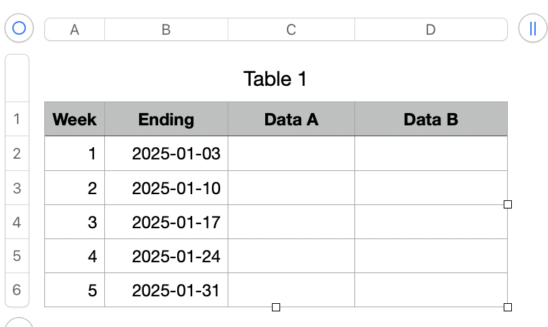548x327 pixels.
Task: Select row 3 header
Action: [x=17, y=188]
